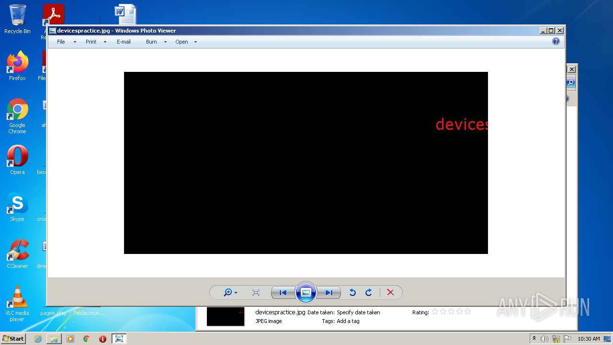Open Chrome from the taskbar
The image size is (613, 345).
(86, 339)
